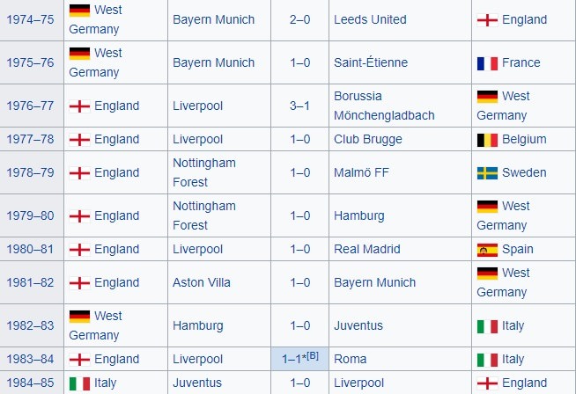Open the Roma club link
This screenshot has height=394, width=576.
351,359
